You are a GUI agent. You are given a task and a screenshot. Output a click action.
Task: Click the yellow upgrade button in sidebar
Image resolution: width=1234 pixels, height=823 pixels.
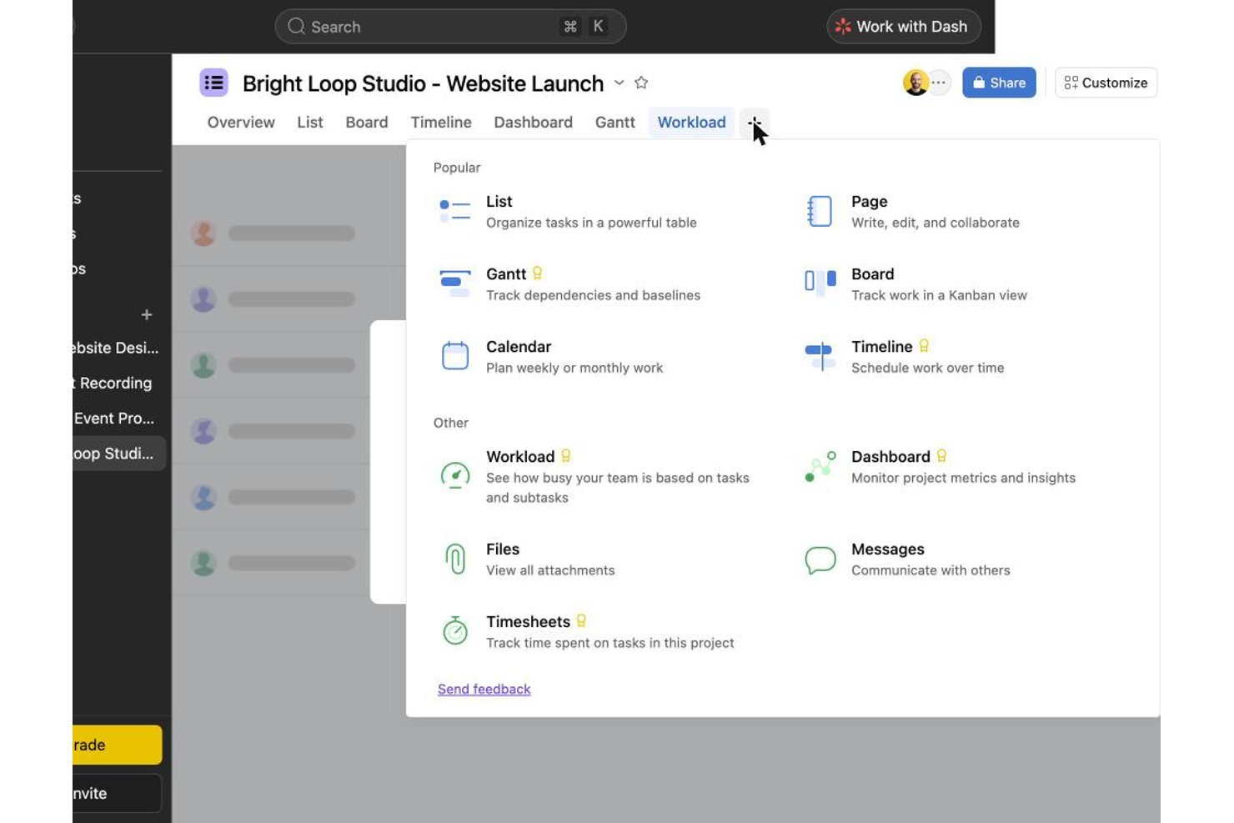pos(117,745)
